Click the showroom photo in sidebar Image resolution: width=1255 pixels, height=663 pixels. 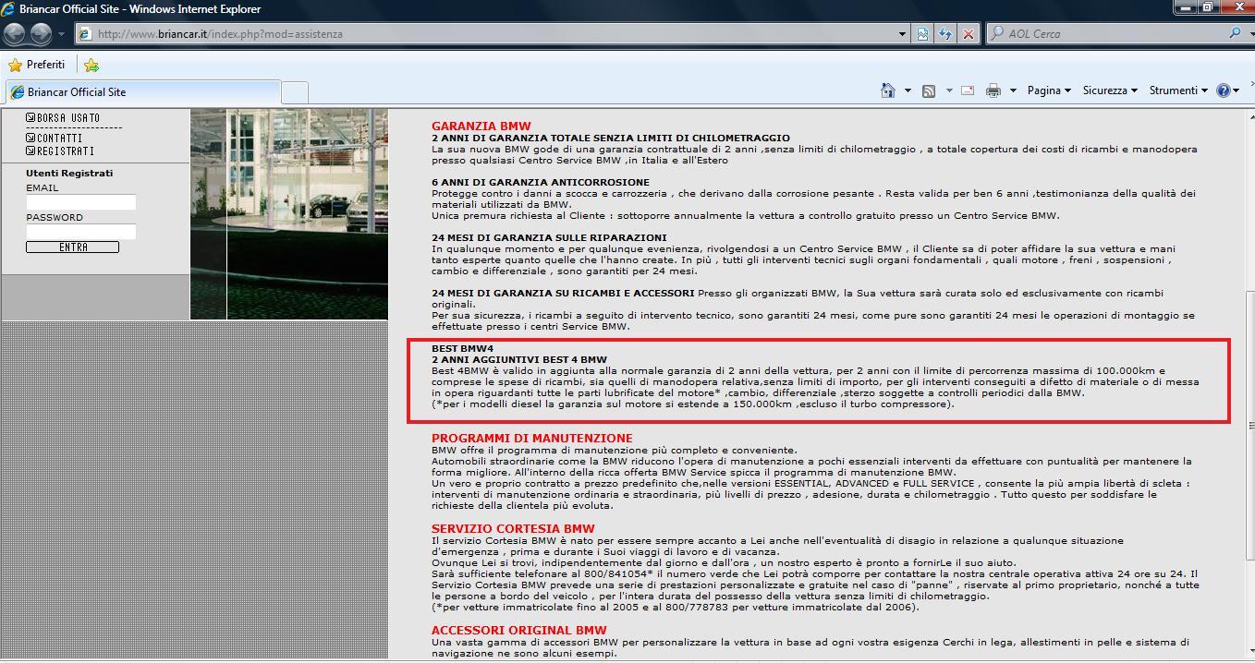[x=289, y=214]
